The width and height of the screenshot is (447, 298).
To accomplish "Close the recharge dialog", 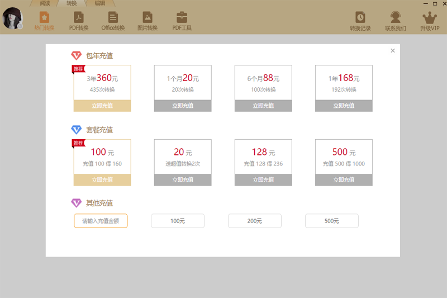I will coord(393,51).
